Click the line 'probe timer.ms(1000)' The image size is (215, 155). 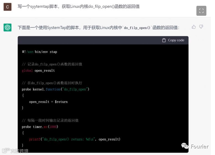pos(40,127)
